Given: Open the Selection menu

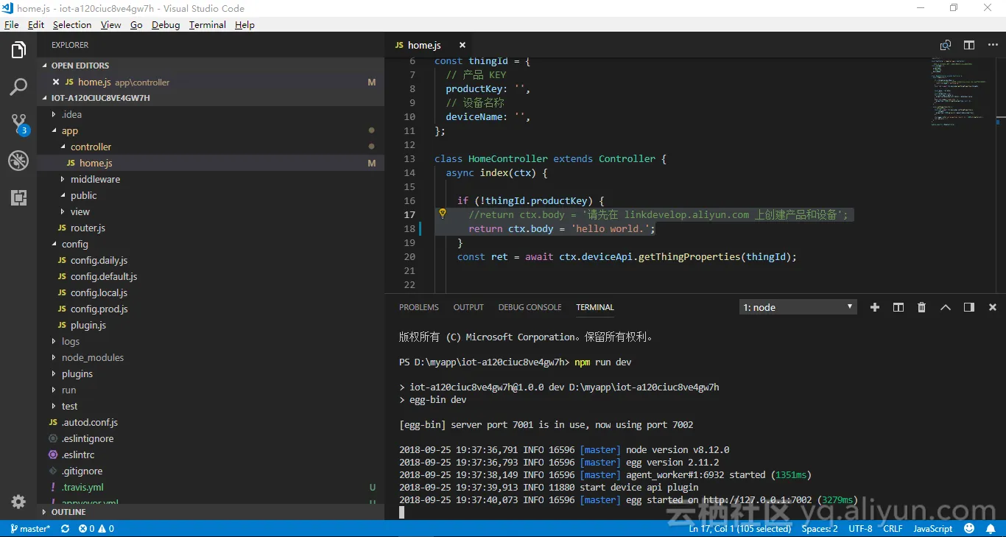Looking at the screenshot, I should [72, 24].
